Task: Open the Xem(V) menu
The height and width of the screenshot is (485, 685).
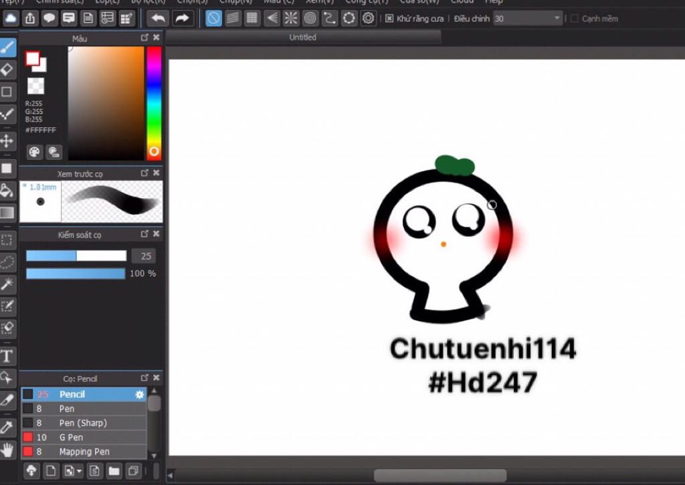Action: (x=320, y=2)
